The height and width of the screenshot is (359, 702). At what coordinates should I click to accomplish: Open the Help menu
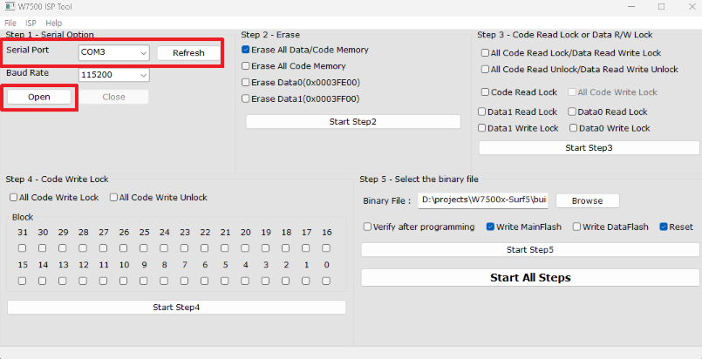(x=53, y=23)
